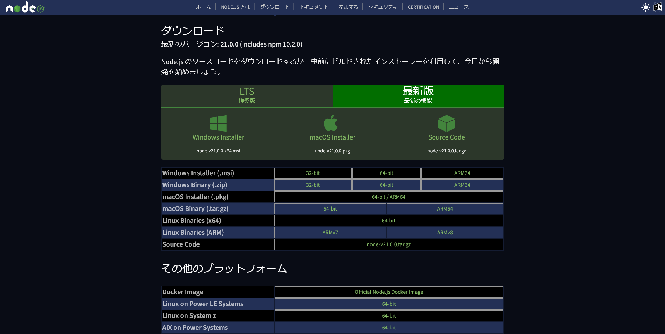Toggle the dark/light theme sun icon
665x334 pixels.
645,7
